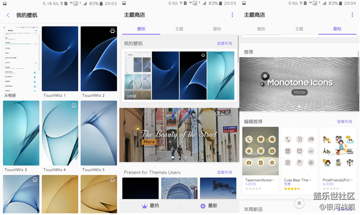Select the TouchWiz 5 wallpaper

(x=99, y=133)
